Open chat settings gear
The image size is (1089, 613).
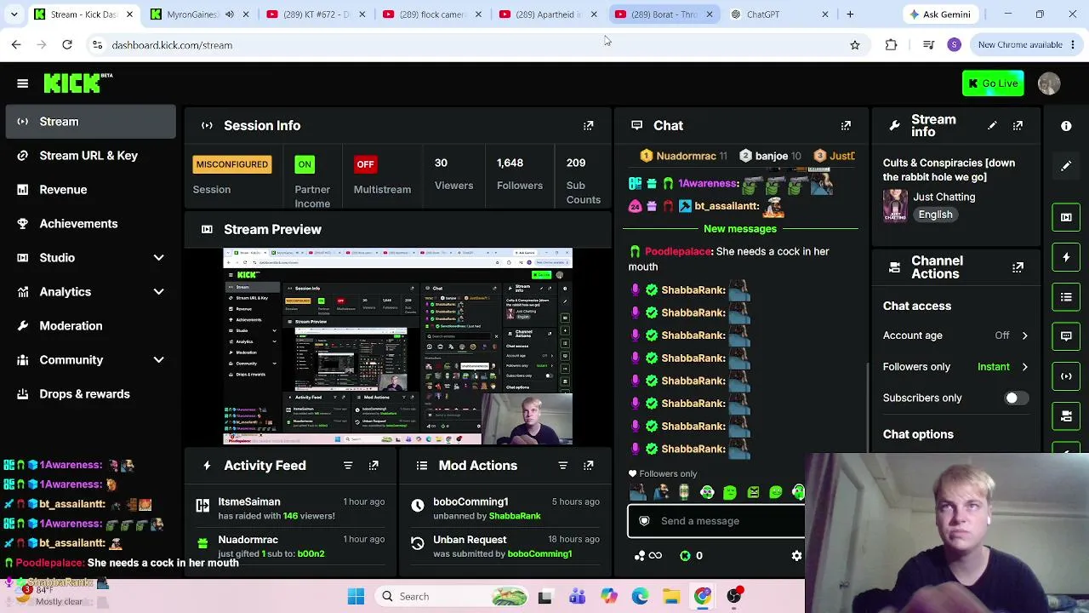tap(796, 556)
